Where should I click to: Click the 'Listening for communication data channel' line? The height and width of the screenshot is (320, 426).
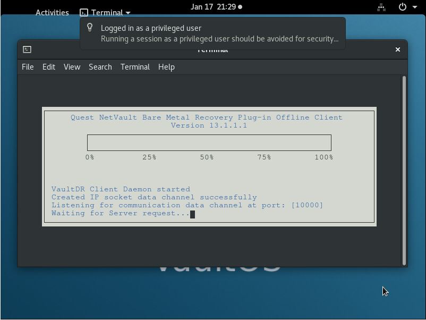click(187, 205)
